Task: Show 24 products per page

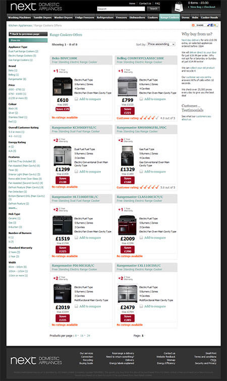Action: pos(88,336)
